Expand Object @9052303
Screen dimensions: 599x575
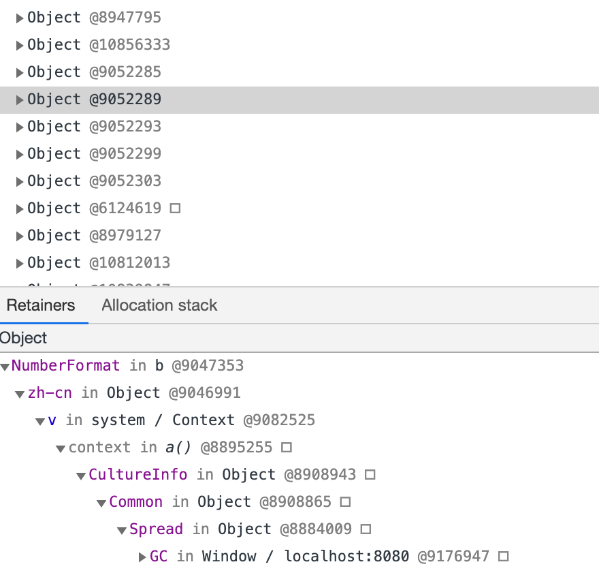[x=19, y=181]
